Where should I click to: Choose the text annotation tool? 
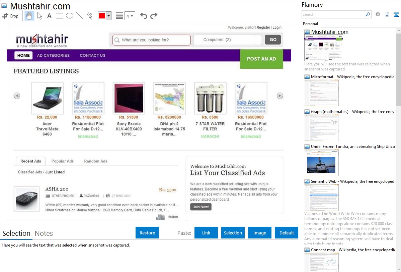click(x=49, y=16)
